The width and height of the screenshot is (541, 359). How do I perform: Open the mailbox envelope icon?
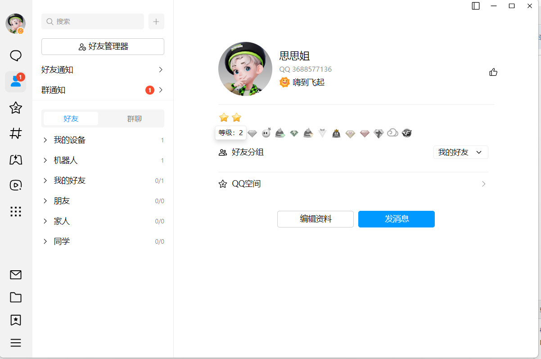(x=16, y=275)
